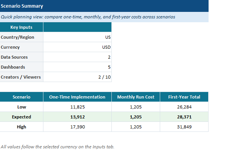
Task: Select the US value cell
Action: (77, 37)
